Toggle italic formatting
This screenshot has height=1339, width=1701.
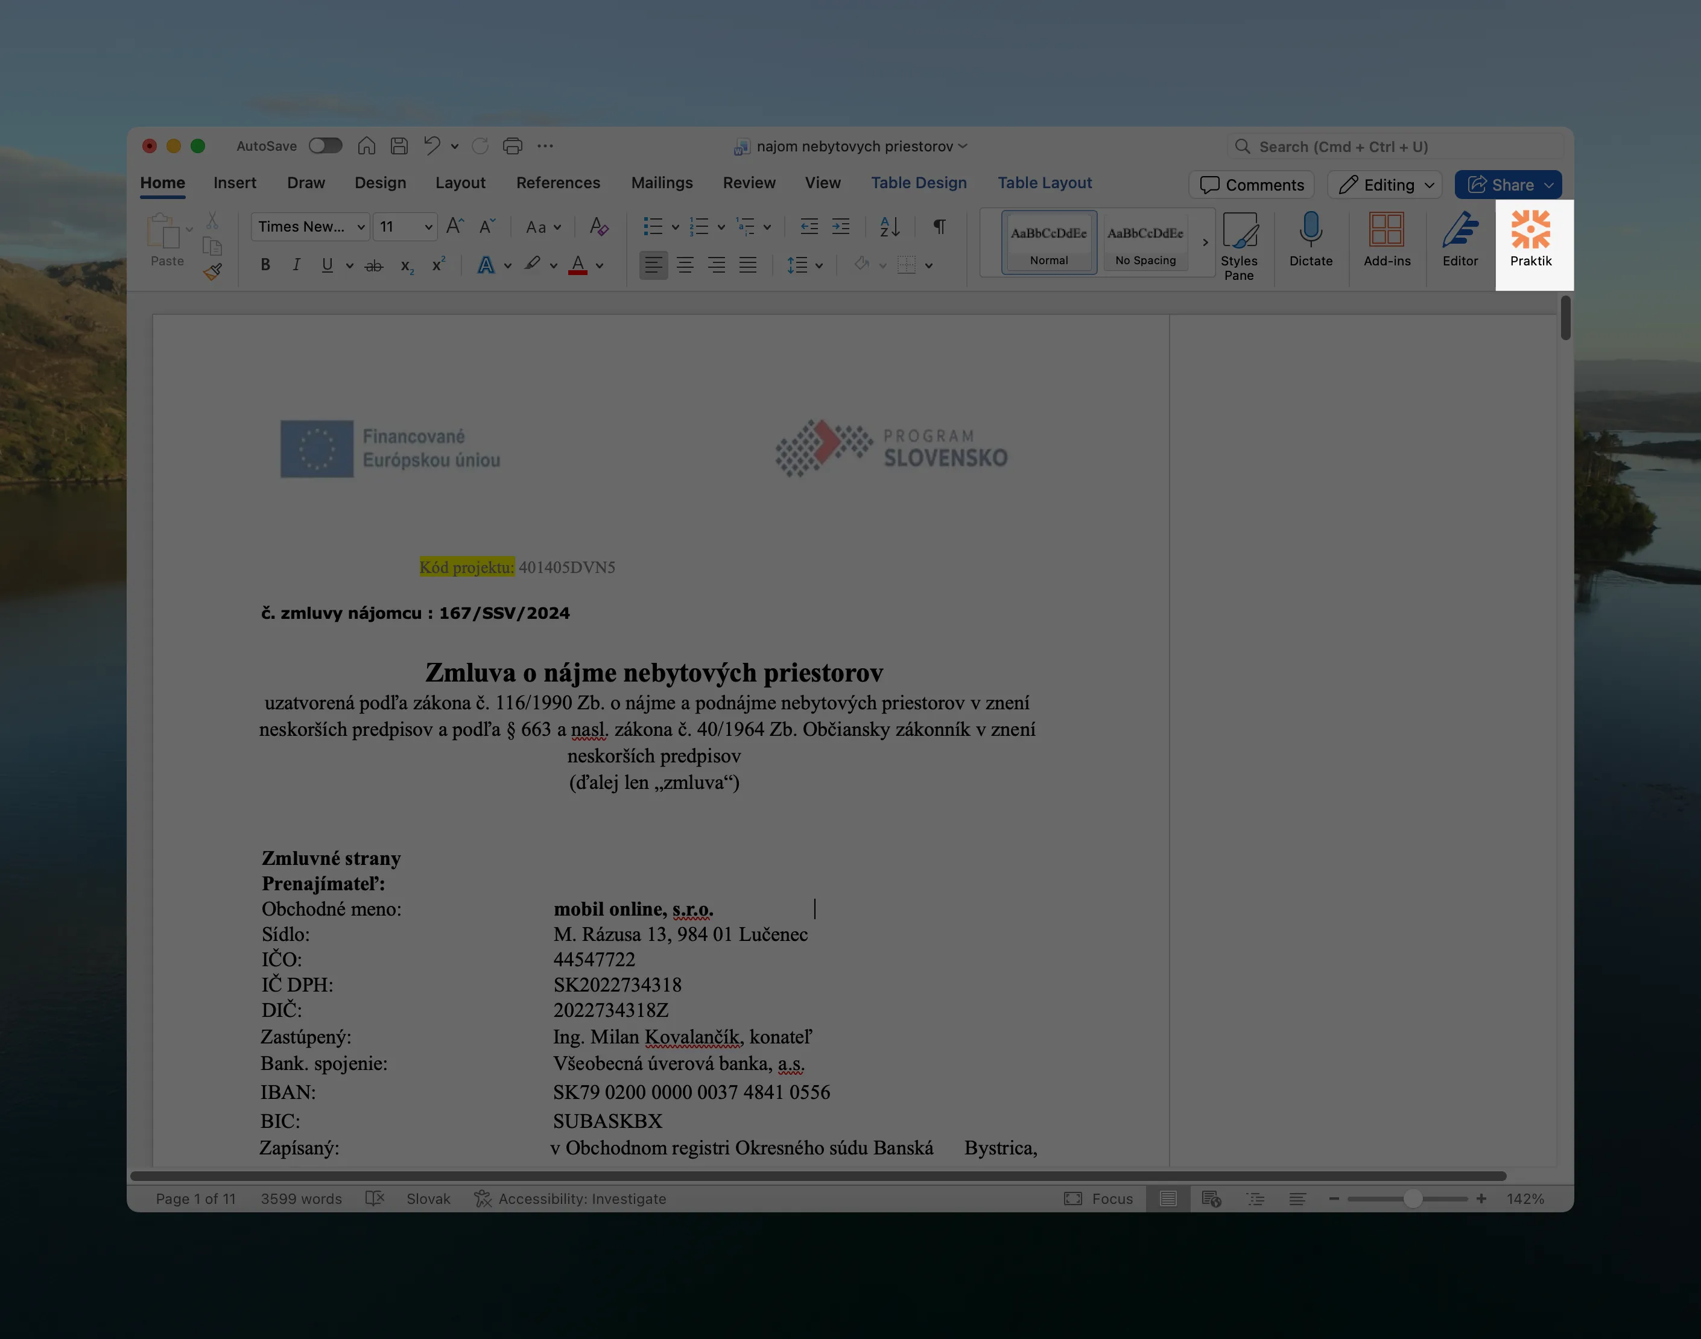[x=296, y=266]
